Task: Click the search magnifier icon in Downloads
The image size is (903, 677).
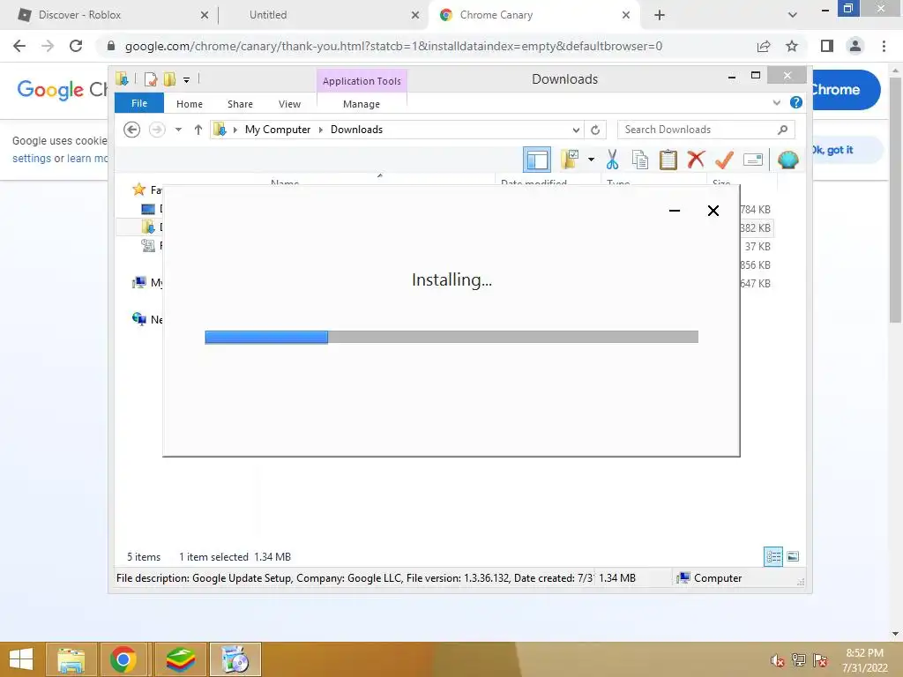Action: click(782, 130)
